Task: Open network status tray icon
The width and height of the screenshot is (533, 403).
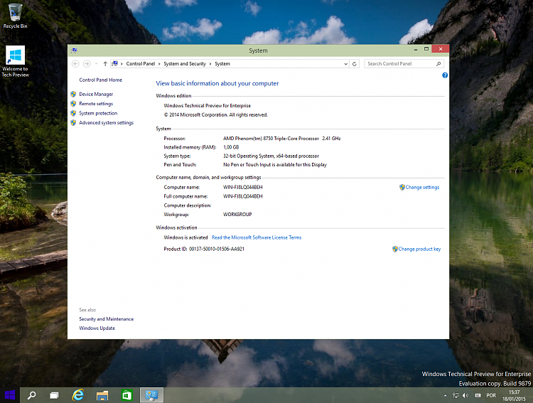Action: click(x=456, y=395)
